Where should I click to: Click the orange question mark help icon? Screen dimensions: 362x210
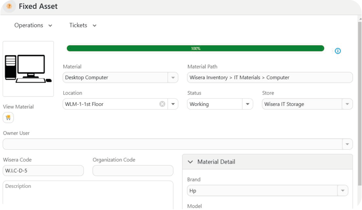click(9, 6)
